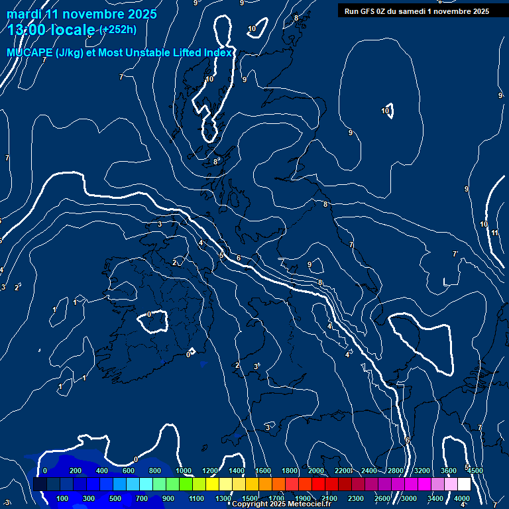Pick the yellow swatch between 1200 and 1300
This screenshot has width=509, height=509.
[x=212, y=484]
